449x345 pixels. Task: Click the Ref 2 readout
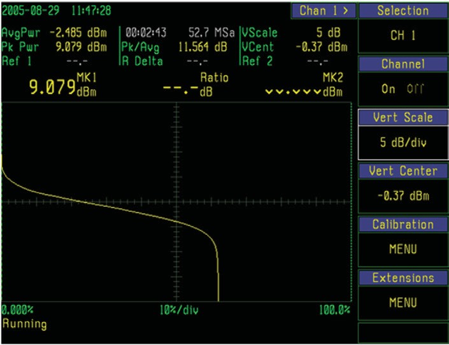285,61
